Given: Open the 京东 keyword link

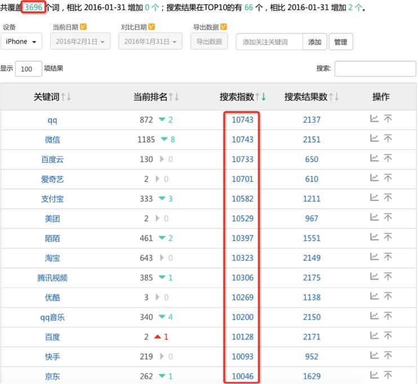Looking at the screenshot, I should 52,376.
